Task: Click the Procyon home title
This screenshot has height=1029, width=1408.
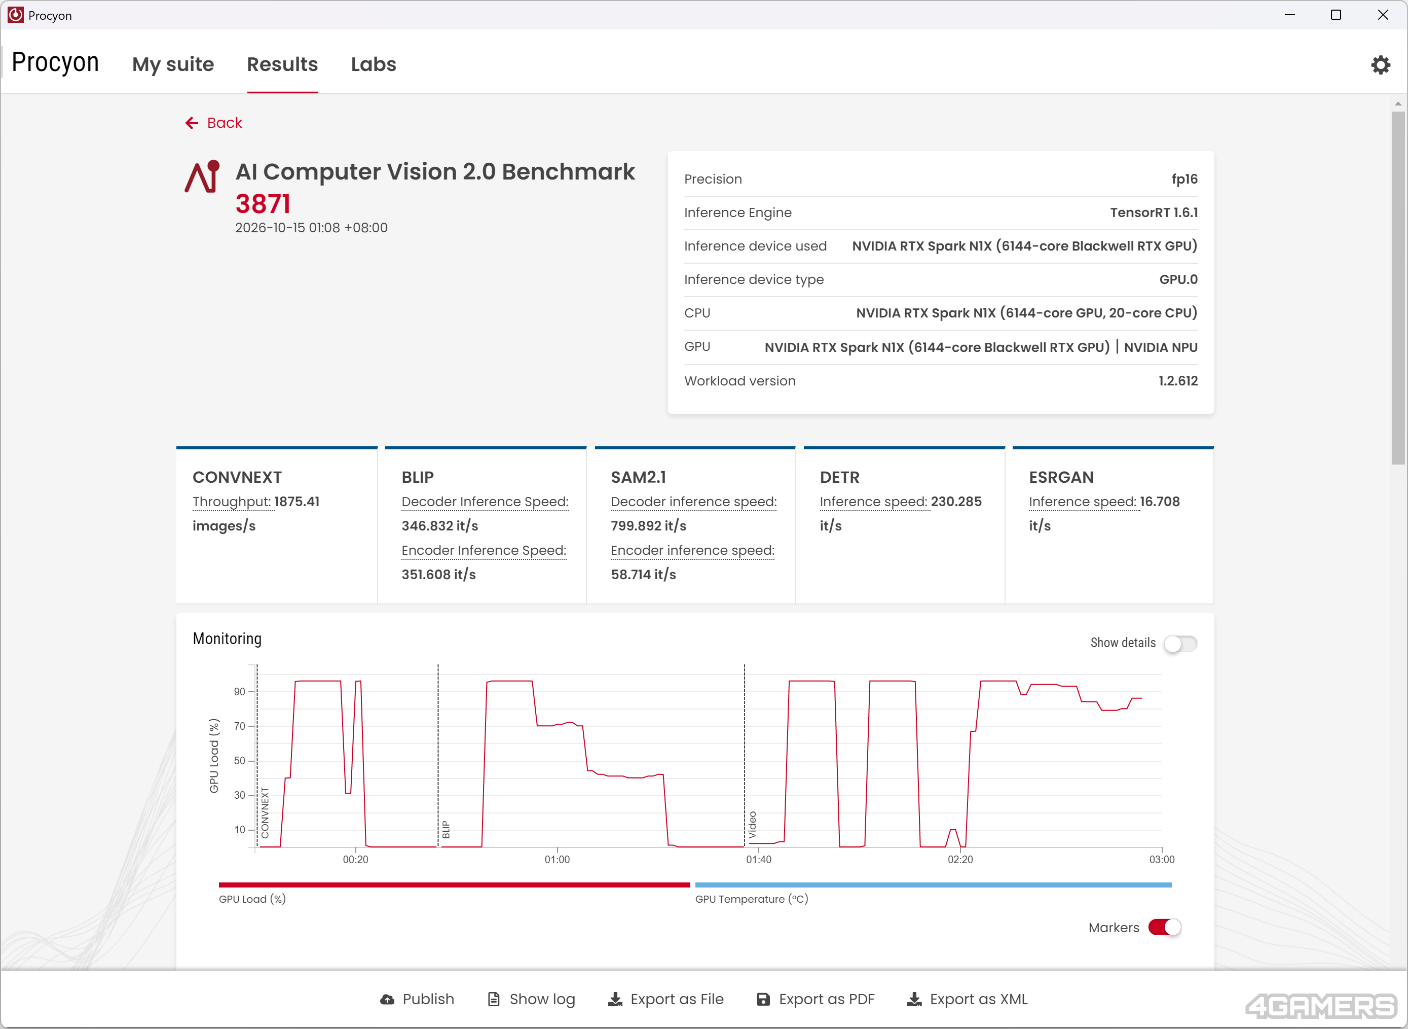Action: (55, 62)
